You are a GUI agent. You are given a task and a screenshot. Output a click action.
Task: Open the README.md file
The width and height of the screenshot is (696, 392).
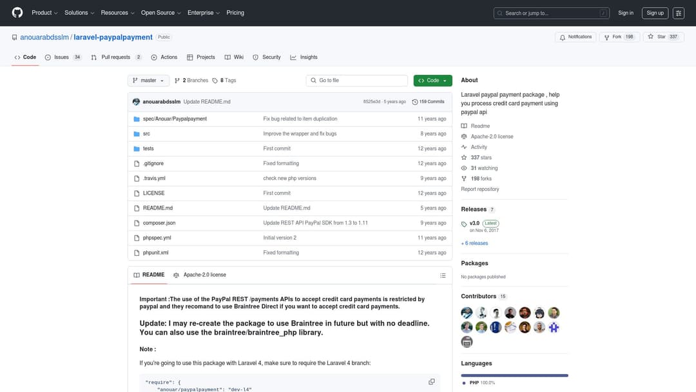pos(158,208)
